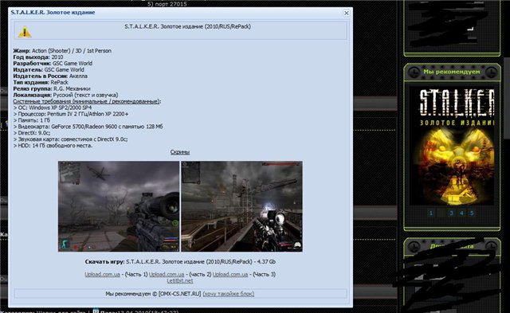Click the page scrollbar at right edge
The image size is (510, 313).
click(x=507, y=97)
